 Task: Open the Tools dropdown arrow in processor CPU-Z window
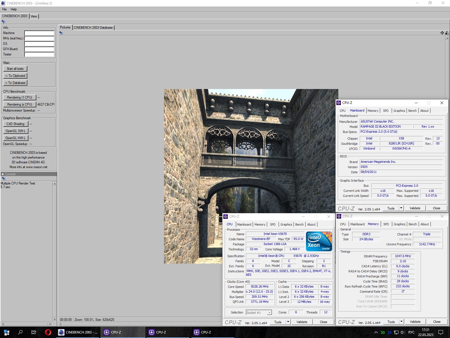pyautogui.click(x=288, y=322)
